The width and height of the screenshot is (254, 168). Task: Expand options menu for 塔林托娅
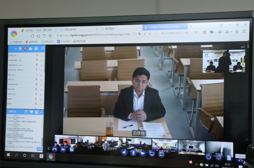(x=41, y=85)
